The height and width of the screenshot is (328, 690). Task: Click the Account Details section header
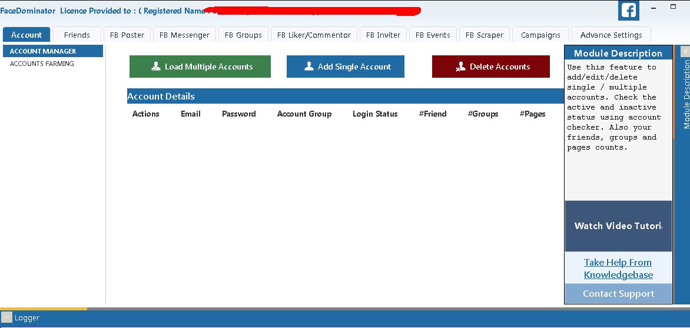346,96
